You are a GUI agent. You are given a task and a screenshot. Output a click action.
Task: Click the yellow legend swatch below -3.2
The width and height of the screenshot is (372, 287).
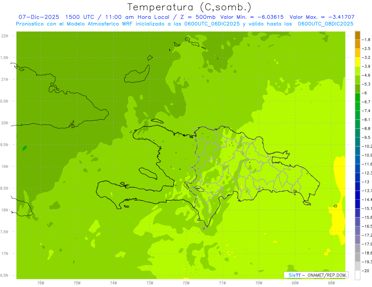click(x=357, y=62)
